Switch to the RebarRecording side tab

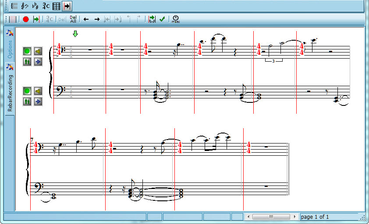coord(10,92)
